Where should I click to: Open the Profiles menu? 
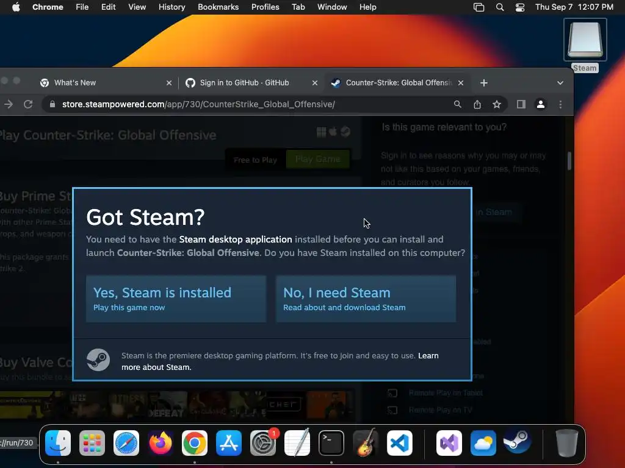pyautogui.click(x=265, y=7)
